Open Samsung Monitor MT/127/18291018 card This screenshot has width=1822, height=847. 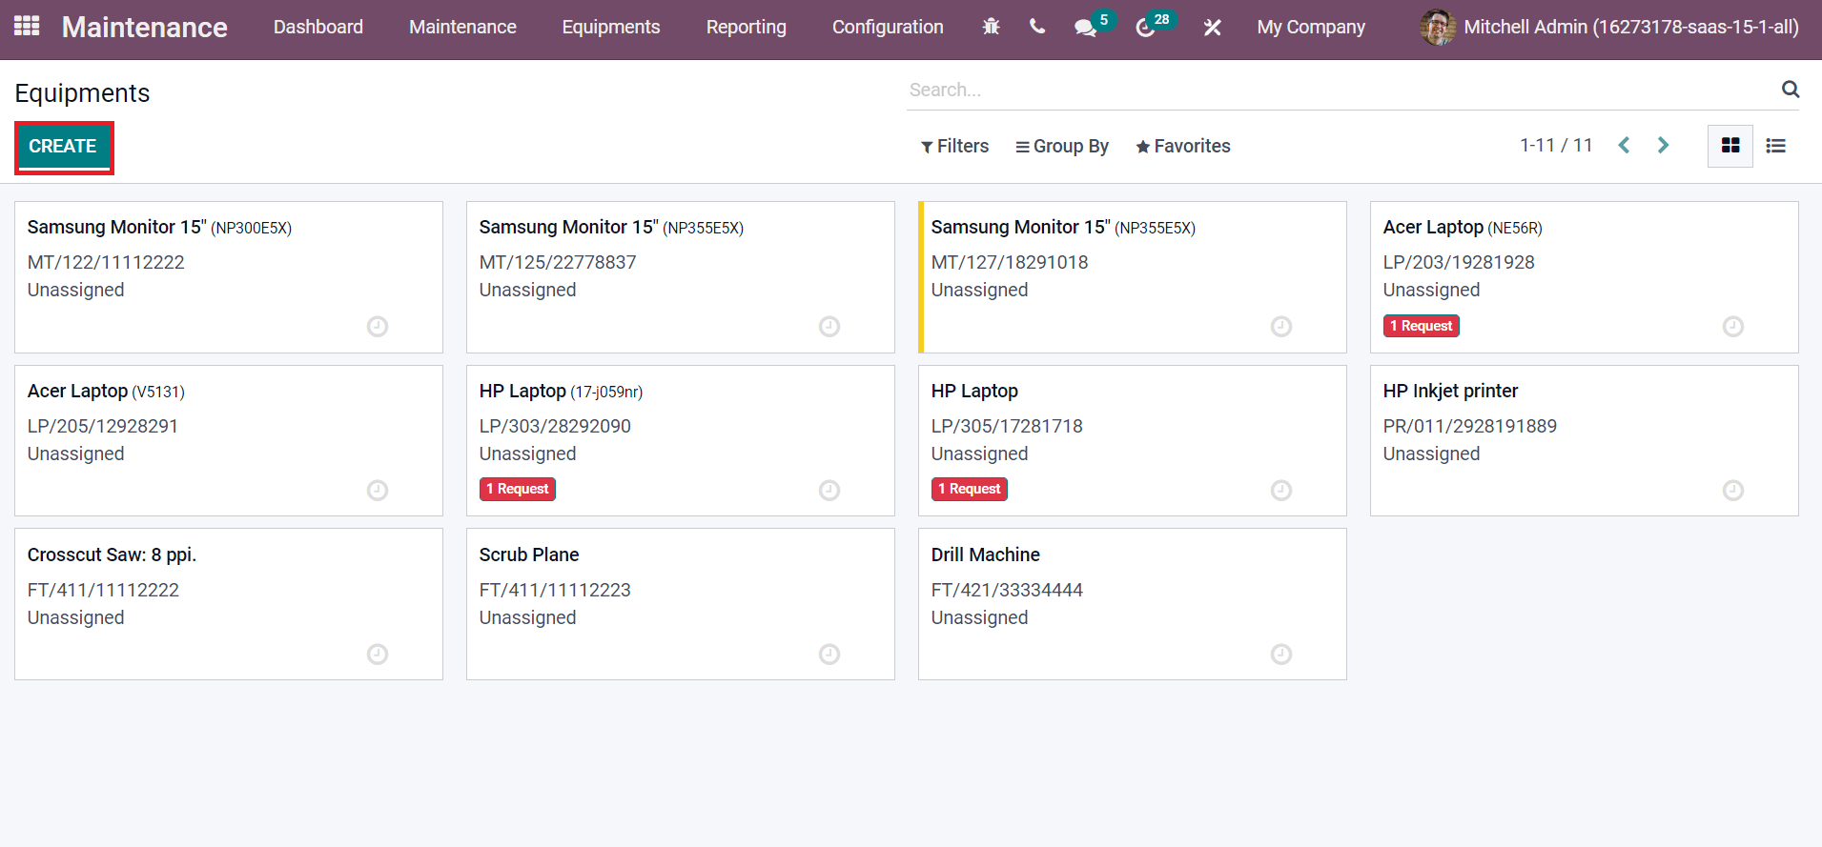[1133, 277]
